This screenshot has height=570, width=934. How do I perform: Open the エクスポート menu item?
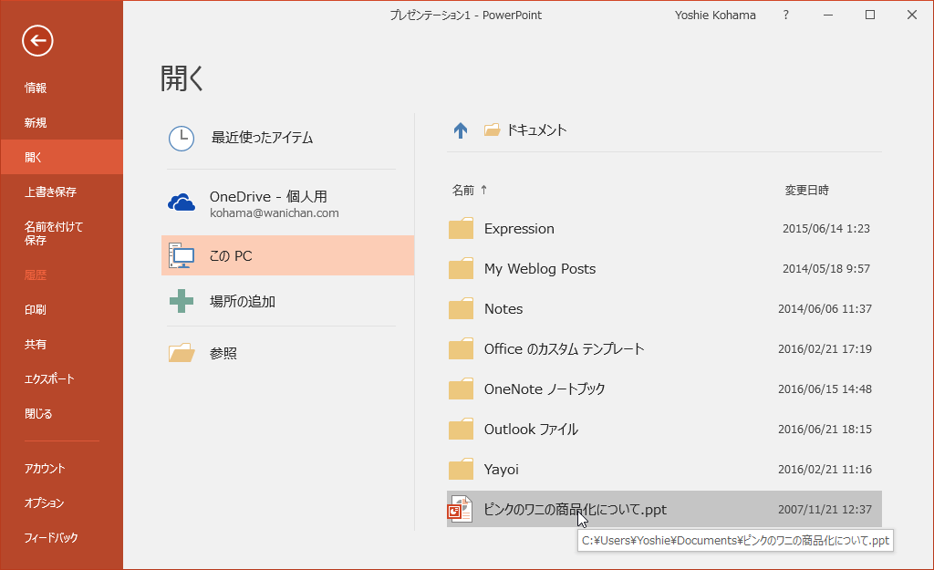click(x=49, y=379)
